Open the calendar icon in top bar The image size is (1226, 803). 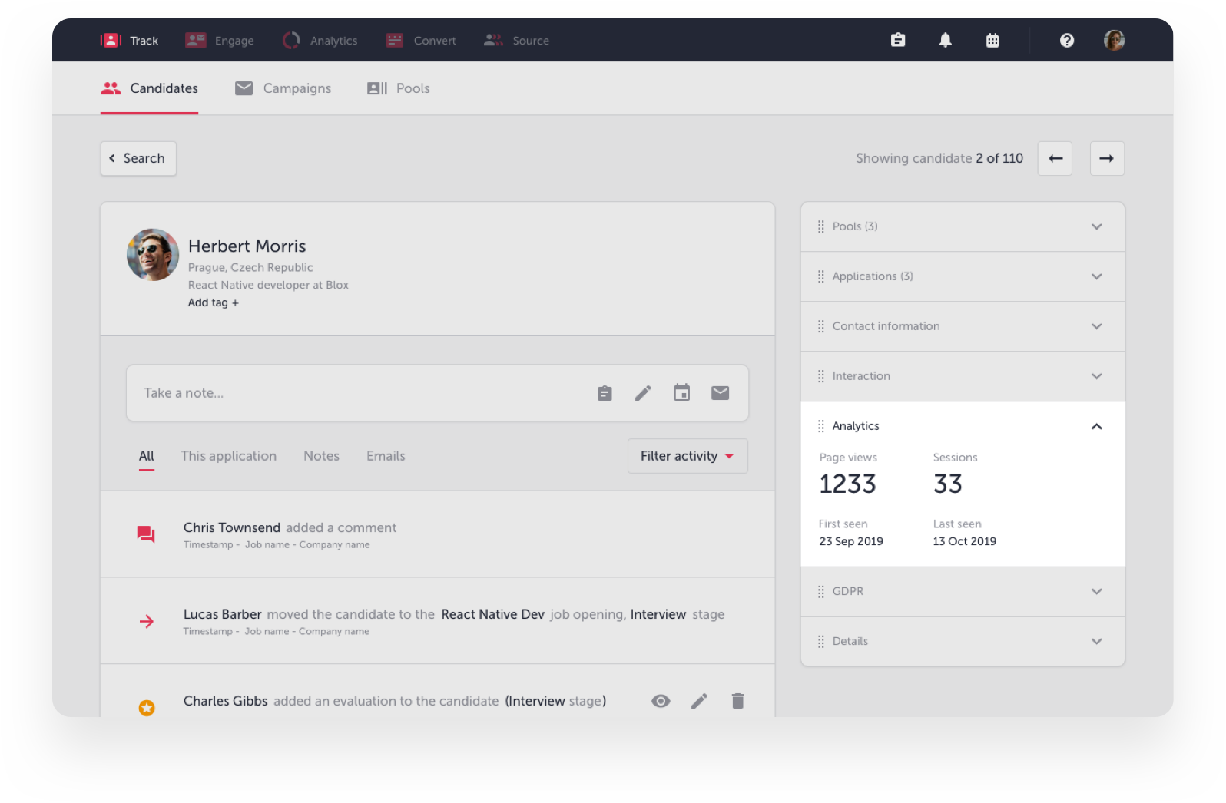(x=992, y=40)
